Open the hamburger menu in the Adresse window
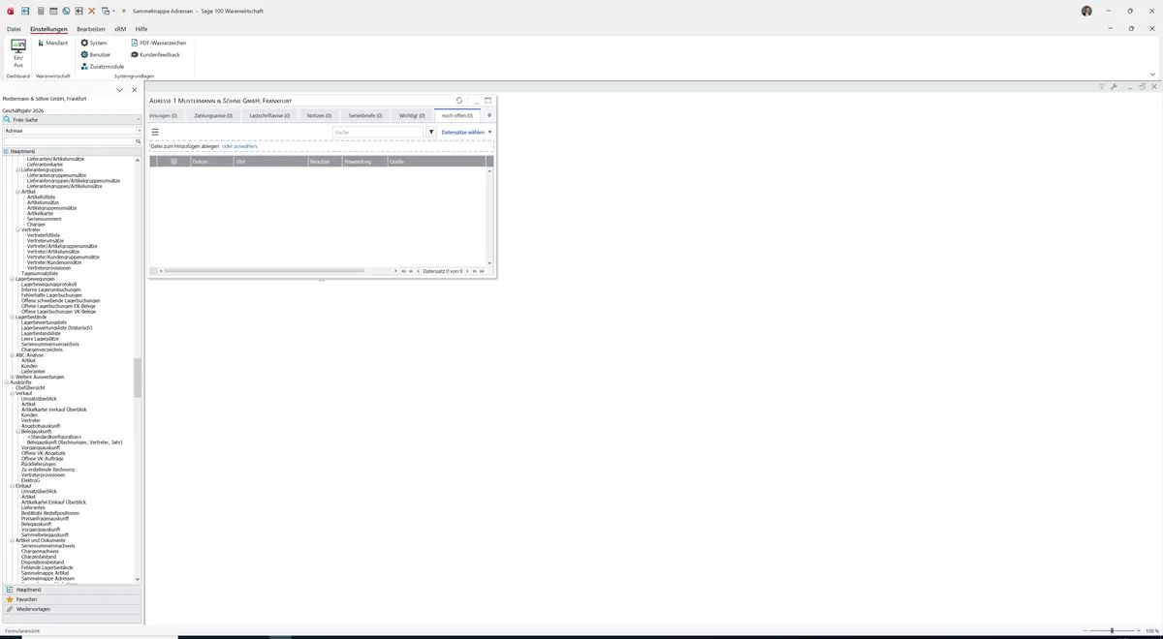The height and width of the screenshot is (639, 1163). click(155, 132)
